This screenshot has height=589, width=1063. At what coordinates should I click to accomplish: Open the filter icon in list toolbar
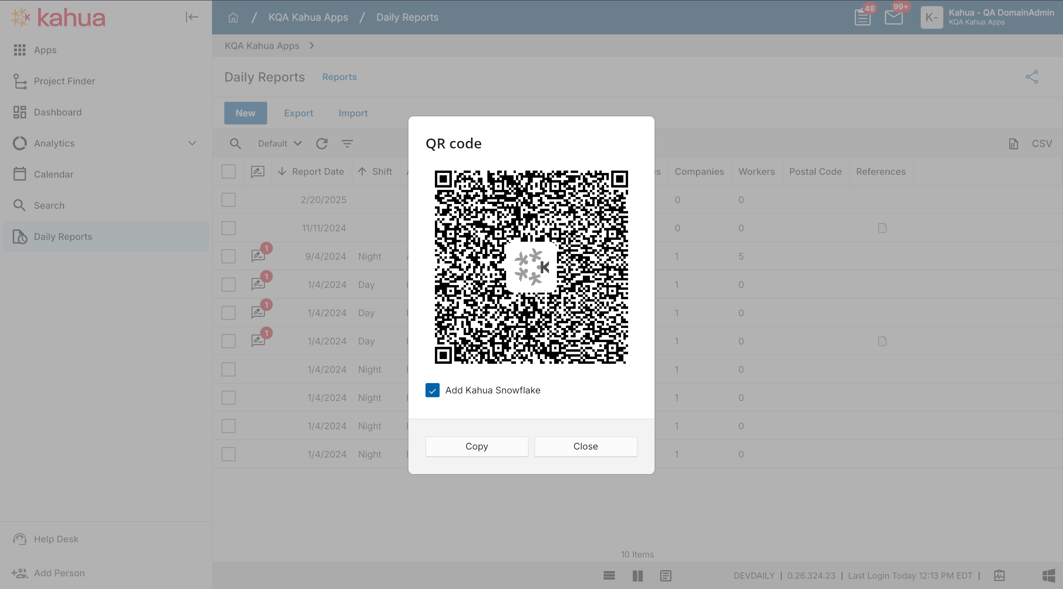(347, 144)
